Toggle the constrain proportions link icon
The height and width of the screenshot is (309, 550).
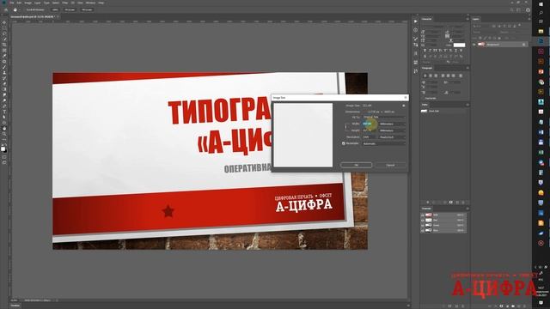[x=345, y=127]
